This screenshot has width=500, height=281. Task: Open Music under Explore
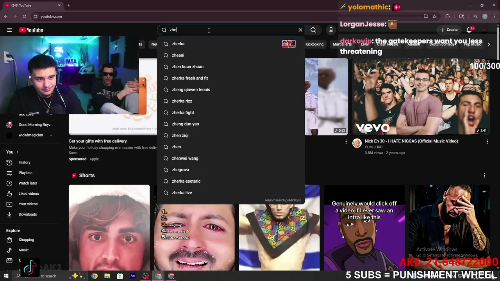coord(23,250)
